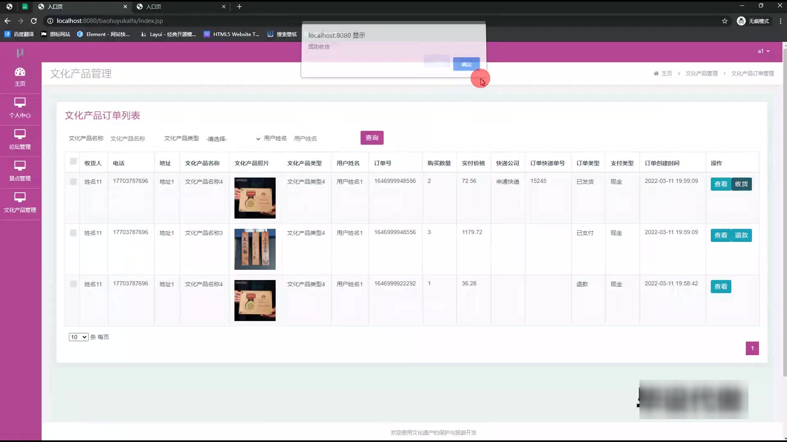This screenshot has height=442, width=787.
Task: Click the 文化产品名称4 product thumbnail in first row
Action: coord(255,198)
